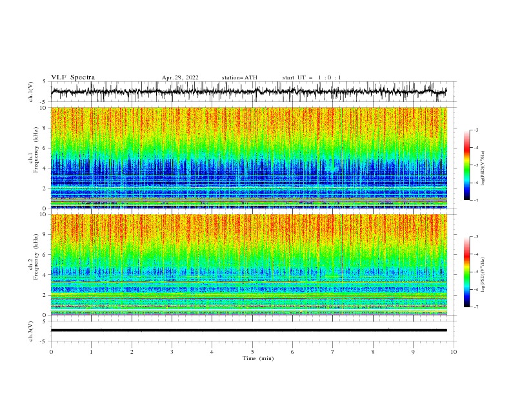Click the "-5" tick on ch.3(V) axis

[44, 341]
